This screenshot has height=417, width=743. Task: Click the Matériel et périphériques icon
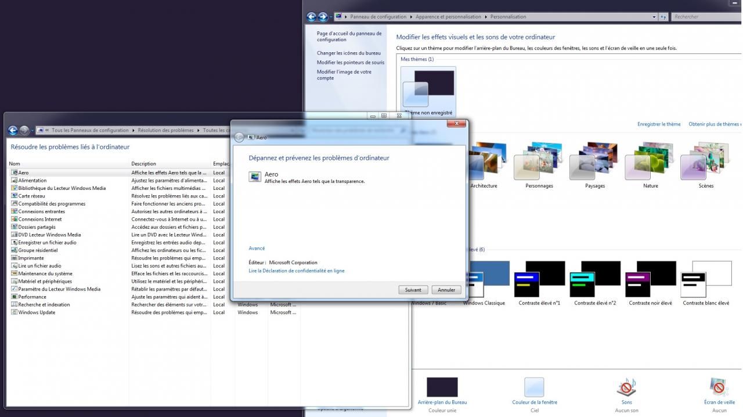click(x=14, y=281)
